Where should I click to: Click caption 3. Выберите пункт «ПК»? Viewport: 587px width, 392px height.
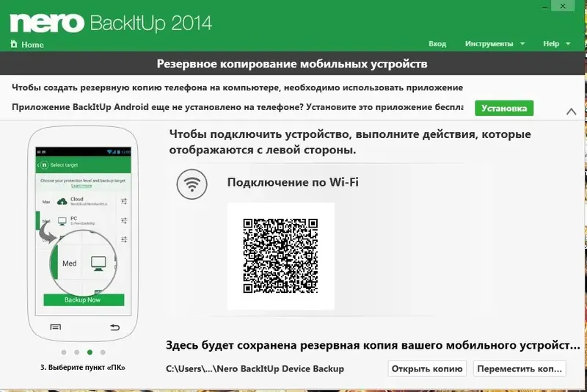[83, 367]
